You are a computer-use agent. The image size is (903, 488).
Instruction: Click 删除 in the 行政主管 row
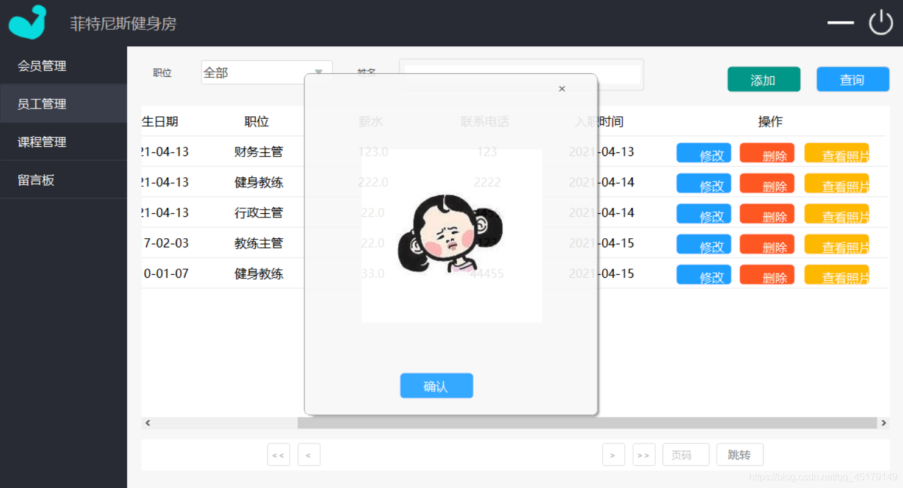pos(767,214)
